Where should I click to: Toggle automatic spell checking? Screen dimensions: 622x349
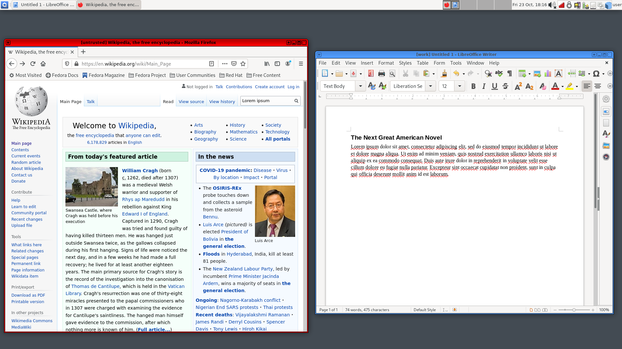pos(499,74)
